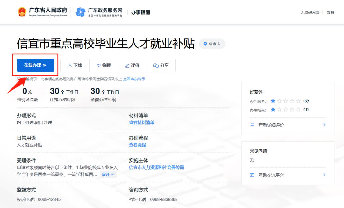
Task: Click the heart icon for 收藏
Action: point(99,66)
